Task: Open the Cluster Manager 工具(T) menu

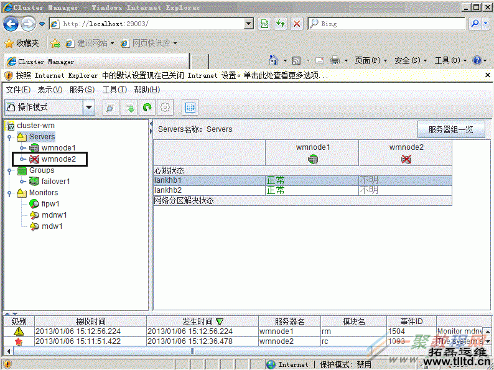Action: (x=114, y=90)
